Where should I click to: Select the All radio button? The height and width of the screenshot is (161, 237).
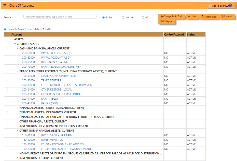[143, 17]
